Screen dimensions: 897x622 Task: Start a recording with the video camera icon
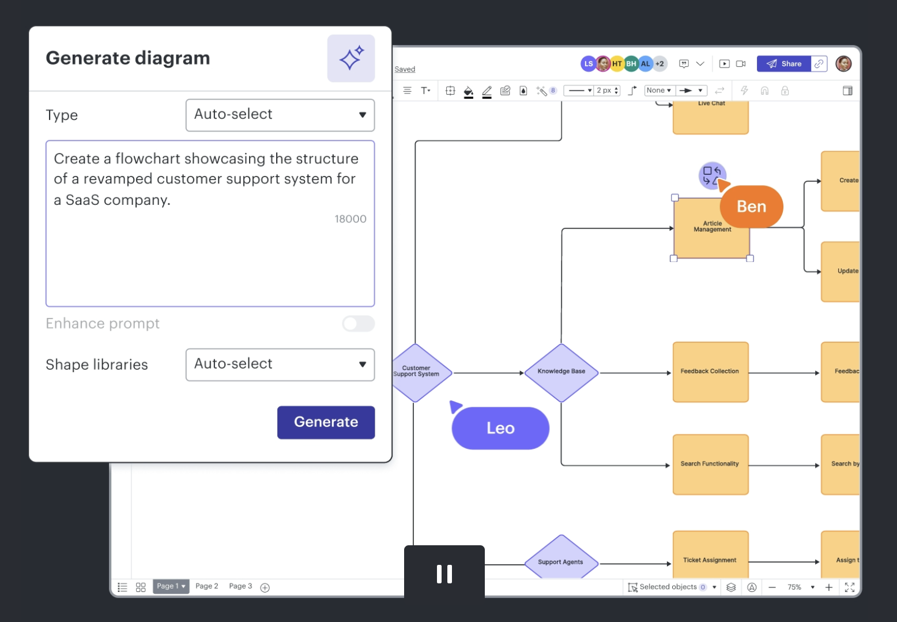(x=741, y=63)
